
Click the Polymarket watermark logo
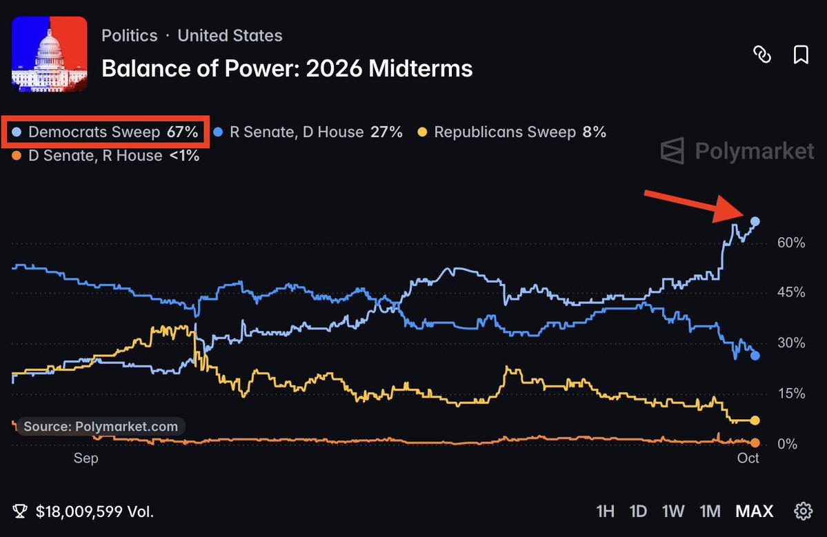(737, 151)
